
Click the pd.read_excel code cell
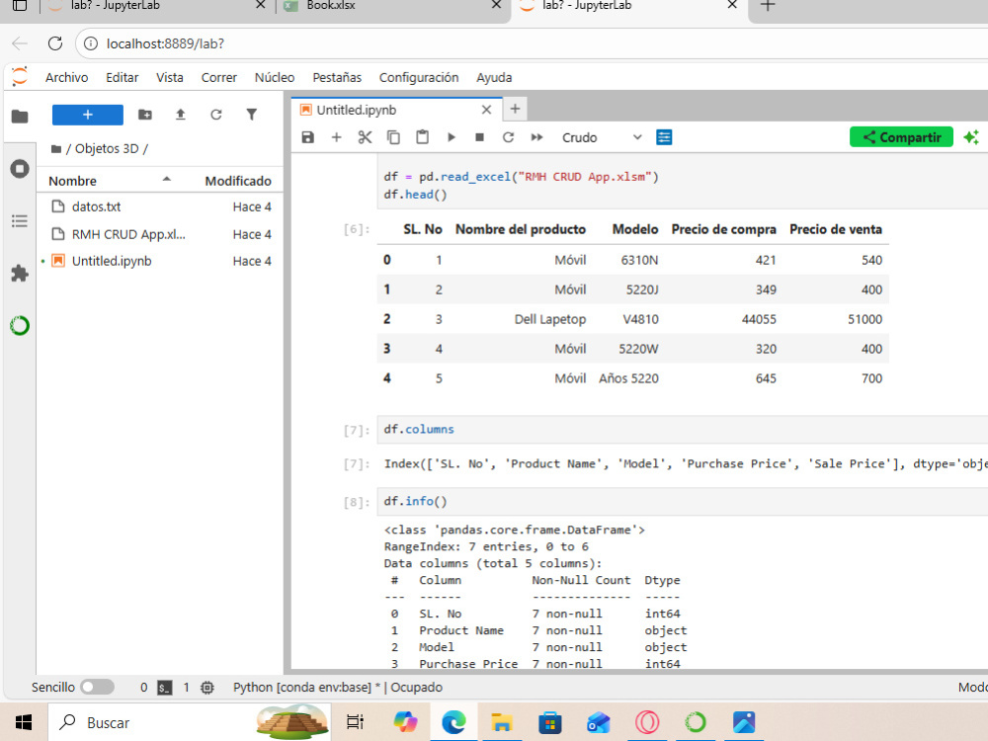[x=683, y=183]
